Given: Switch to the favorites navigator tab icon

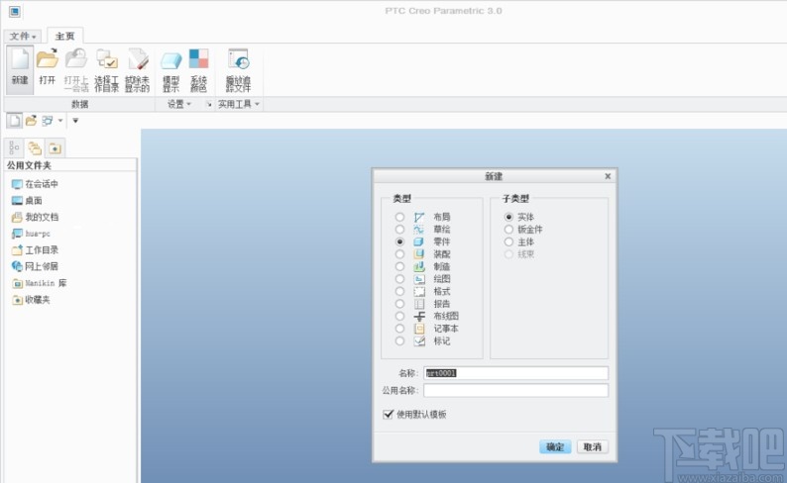Looking at the screenshot, I should 55,147.
